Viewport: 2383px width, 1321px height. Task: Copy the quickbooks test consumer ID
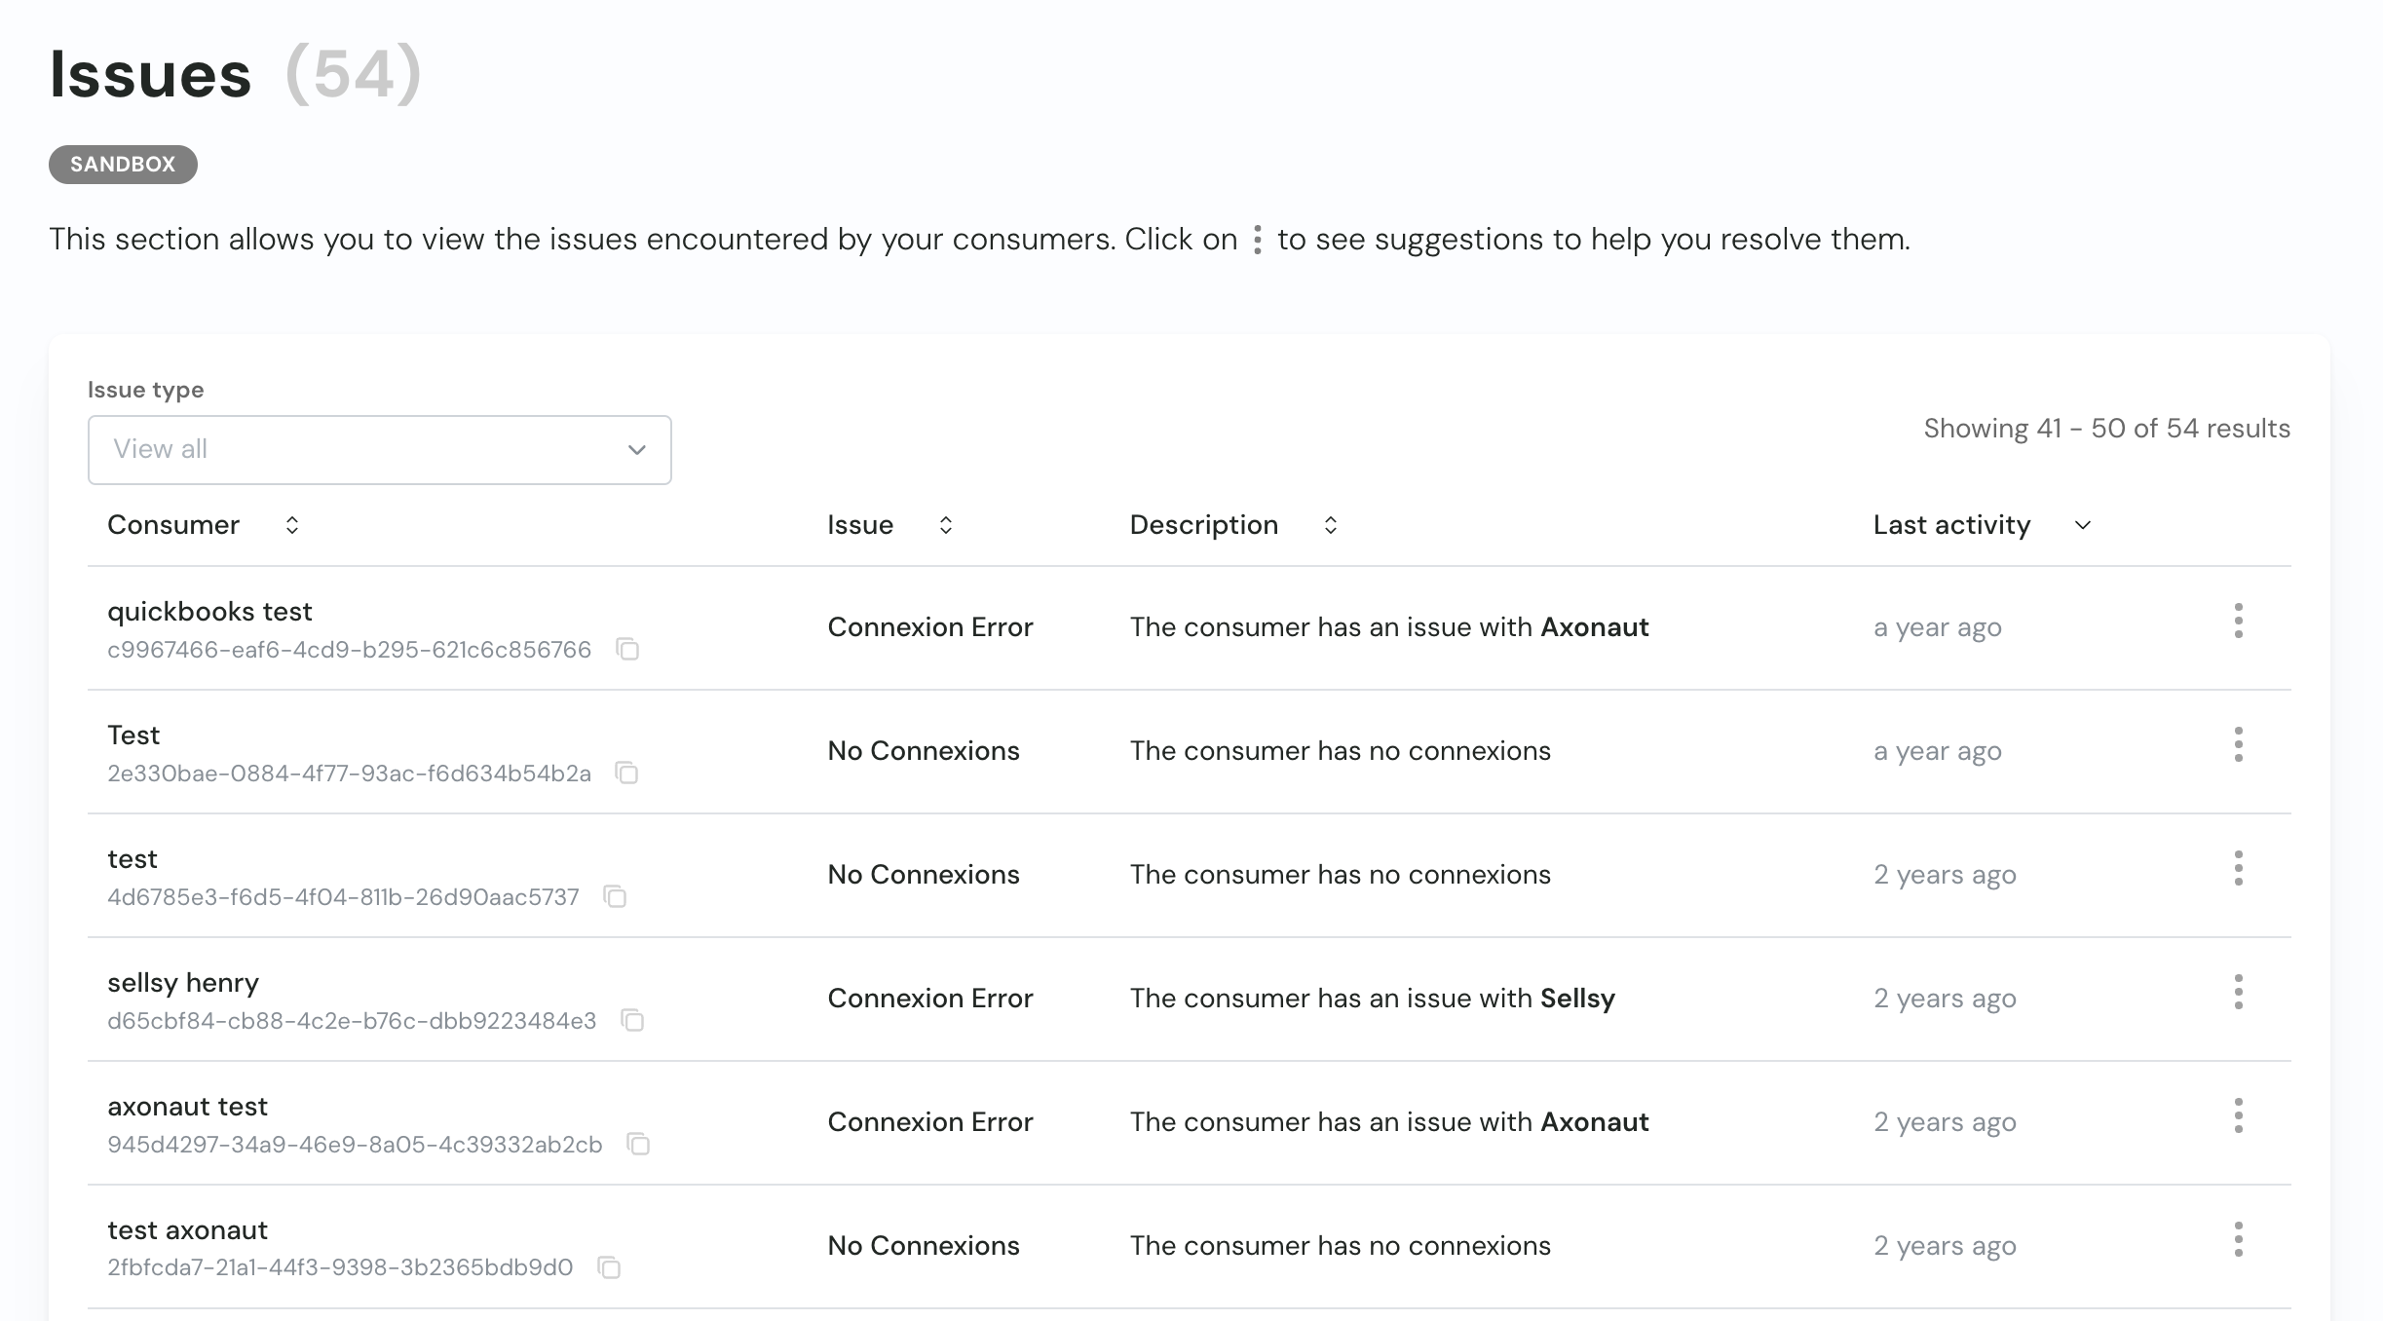click(627, 649)
